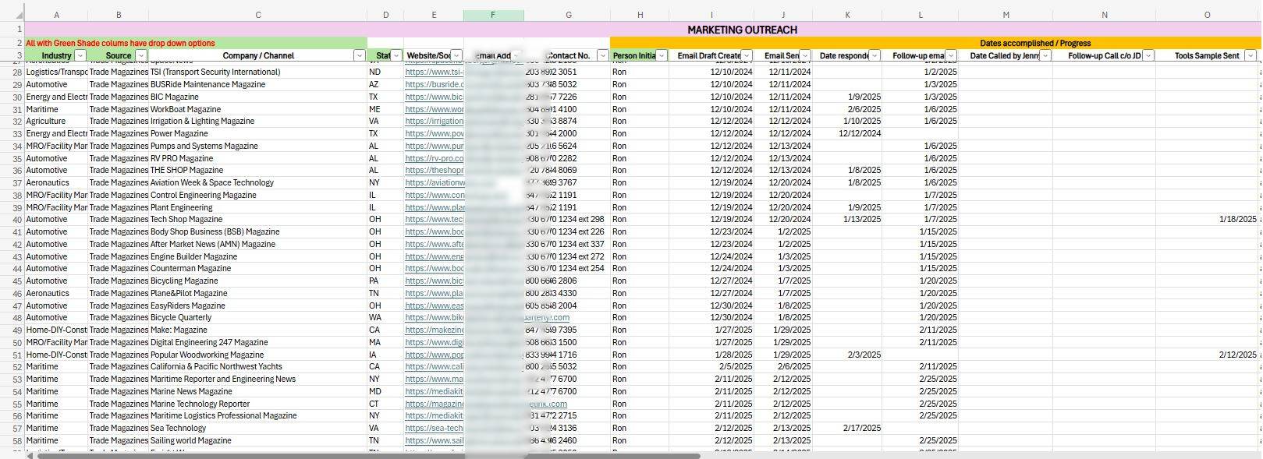Select the Pumps and Systems Magazine cell
Screen dimensions: 1263x459
[x=258, y=146]
